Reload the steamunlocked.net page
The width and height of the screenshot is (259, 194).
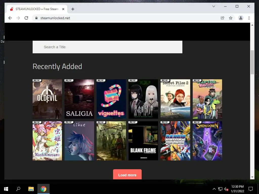[x=26, y=18]
